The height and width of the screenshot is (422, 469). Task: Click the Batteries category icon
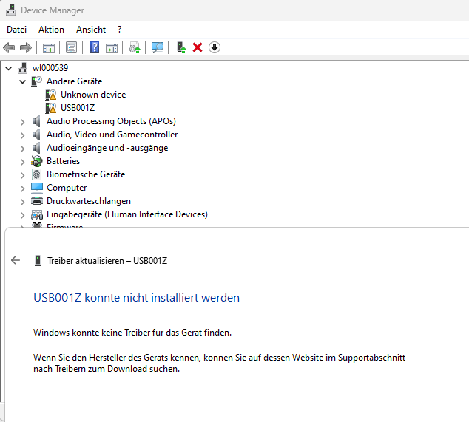click(36, 161)
